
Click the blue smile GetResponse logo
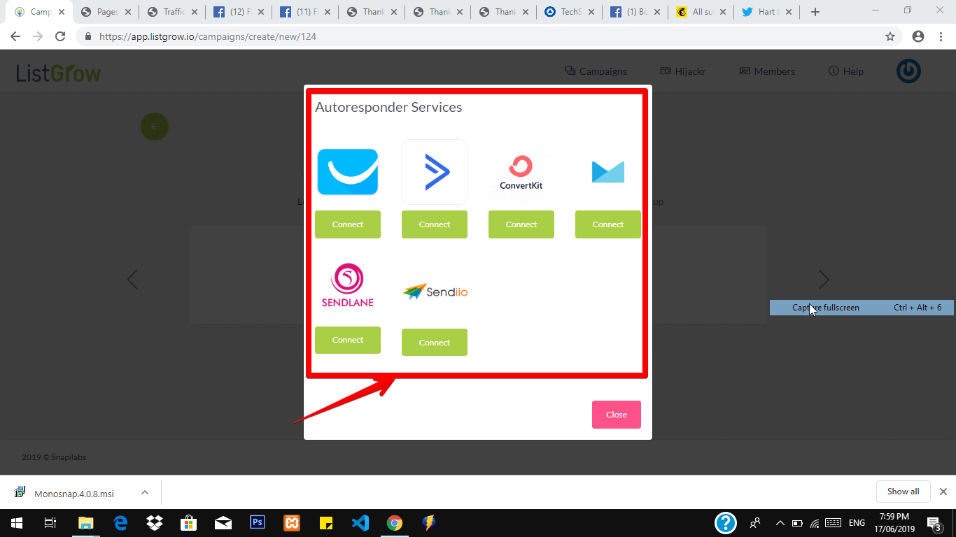click(x=348, y=172)
